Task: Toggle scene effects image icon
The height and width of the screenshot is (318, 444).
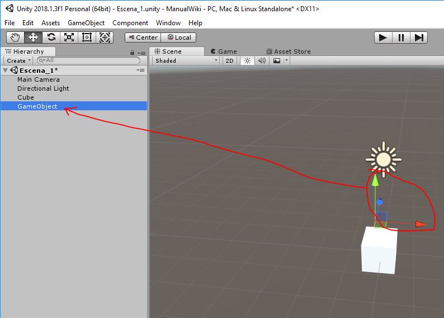Action: point(277,60)
